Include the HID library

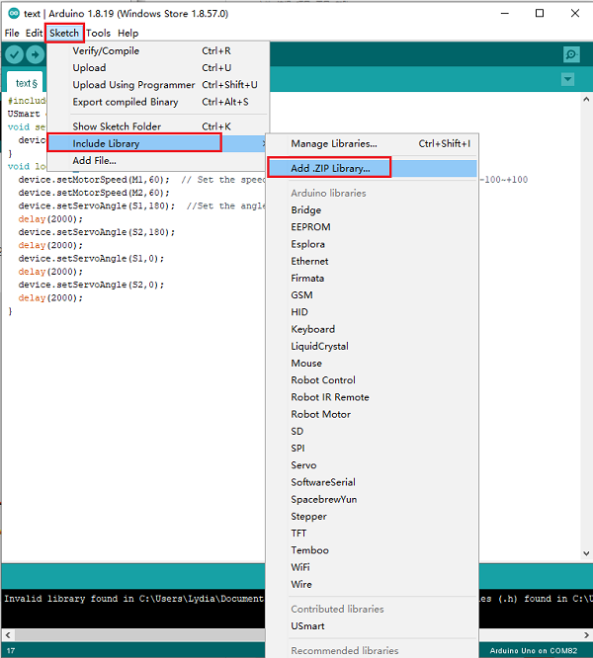[x=373, y=312]
